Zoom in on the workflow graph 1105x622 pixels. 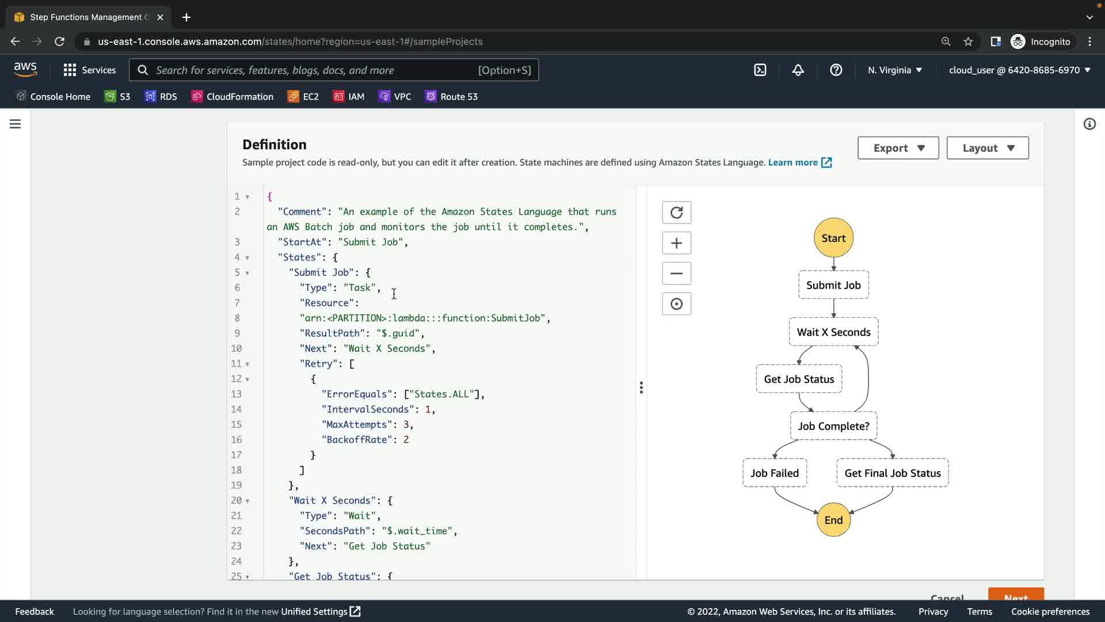(676, 243)
